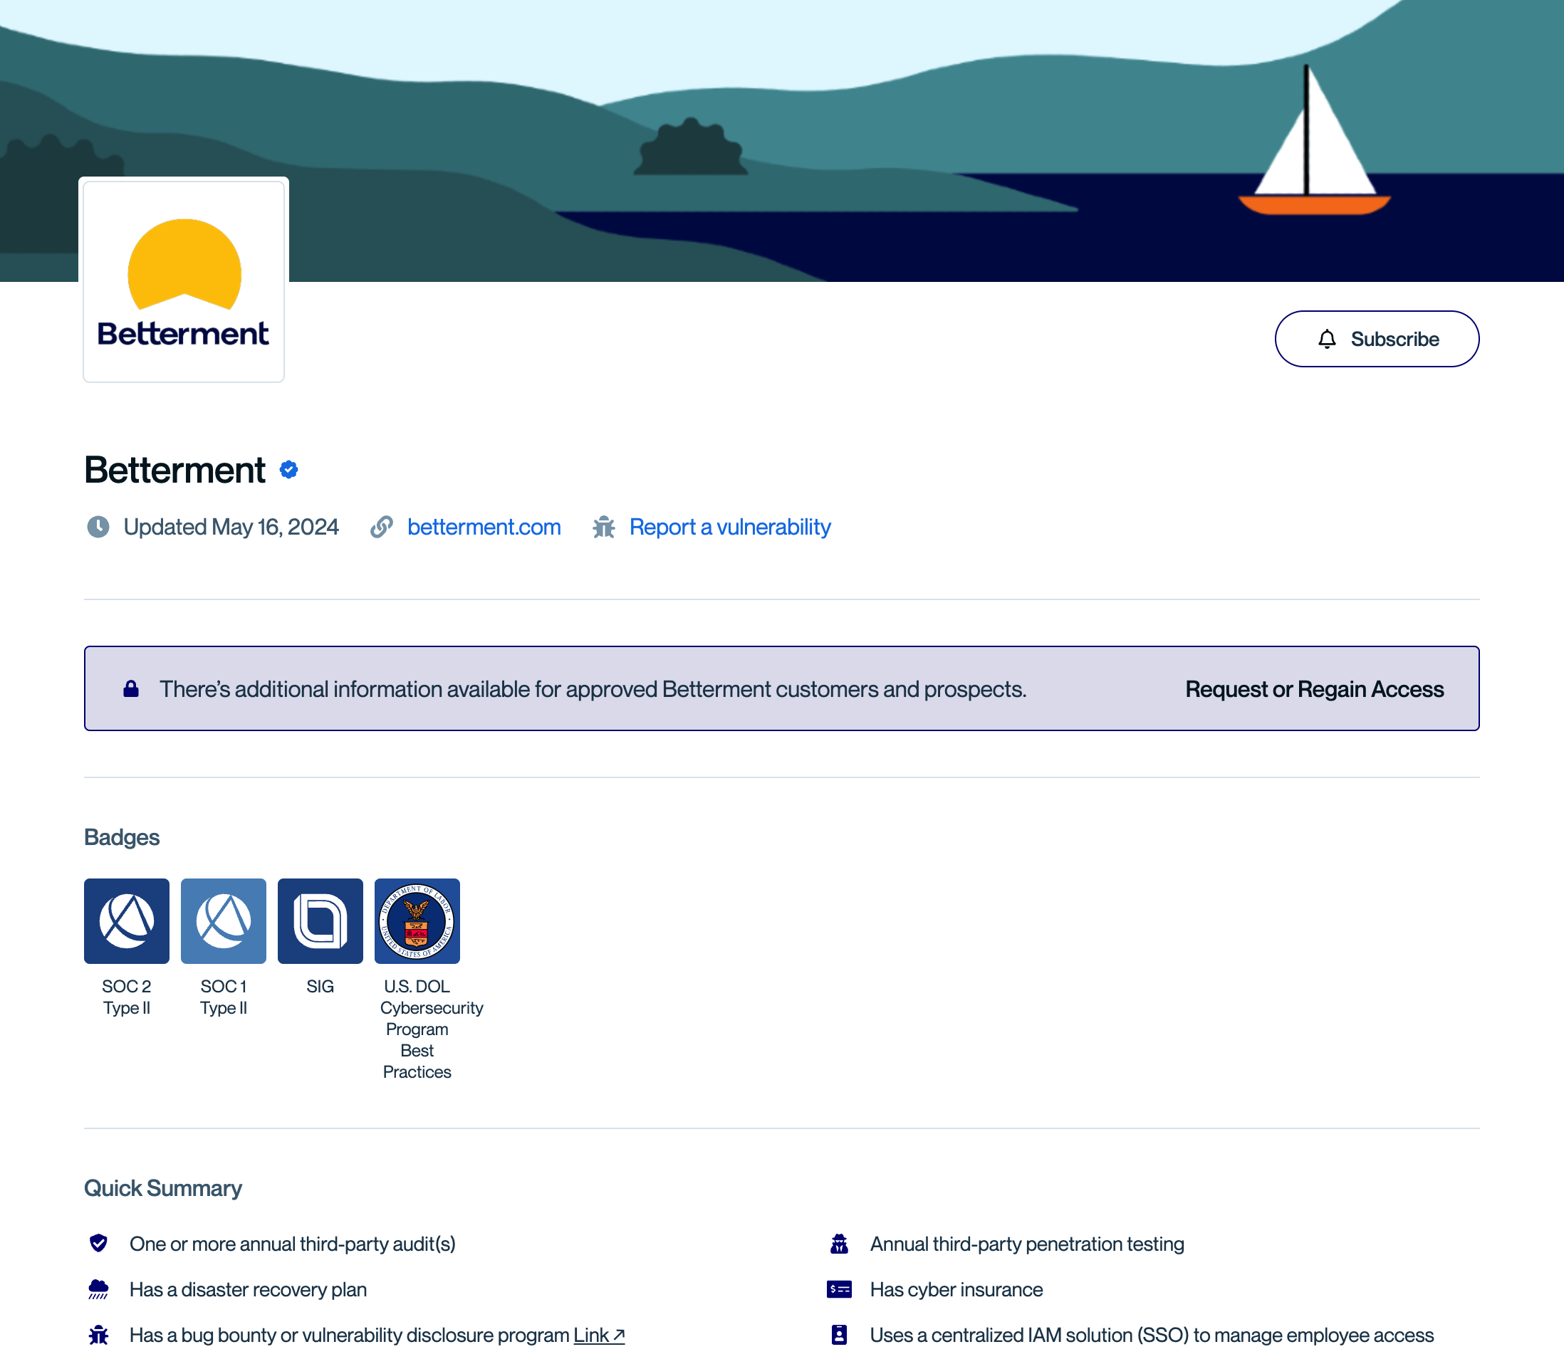Click the shield icon for third-party audits
1564x1364 pixels.
(98, 1243)
